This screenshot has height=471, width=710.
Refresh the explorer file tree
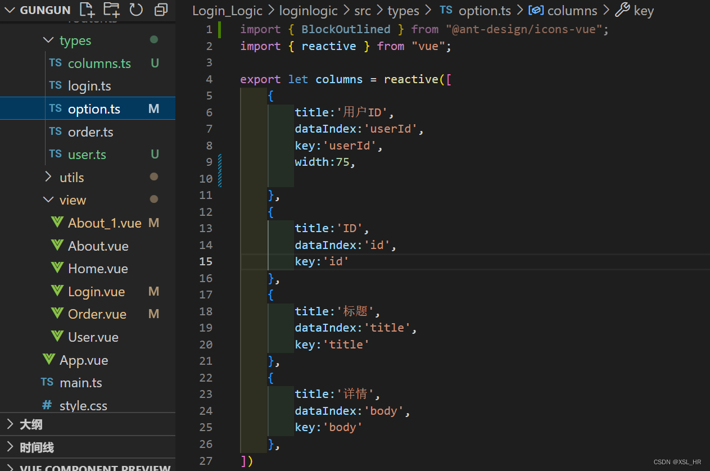[136, 10]
